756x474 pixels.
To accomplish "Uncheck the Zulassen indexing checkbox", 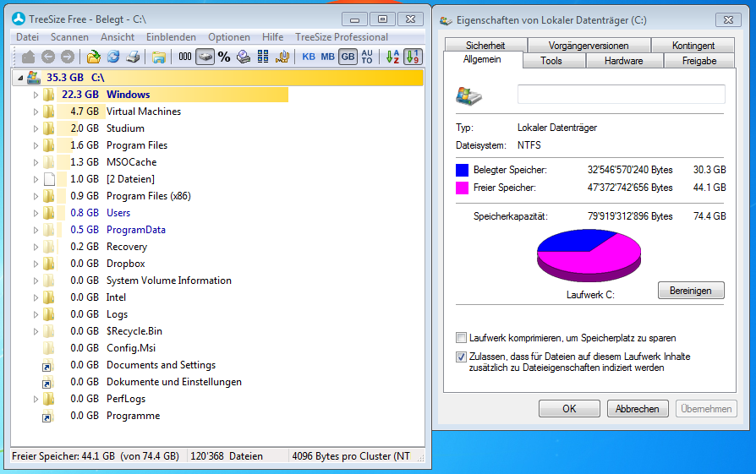I will [x=462, y=357].
